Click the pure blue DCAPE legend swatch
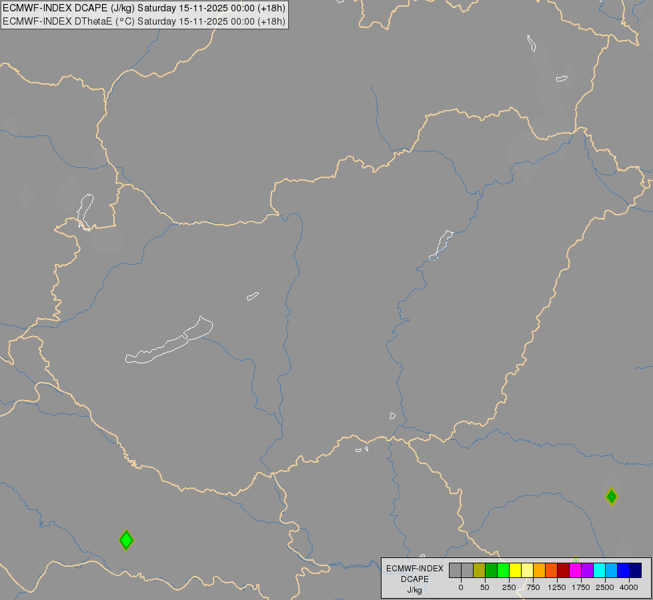 [x=624, y=570]
